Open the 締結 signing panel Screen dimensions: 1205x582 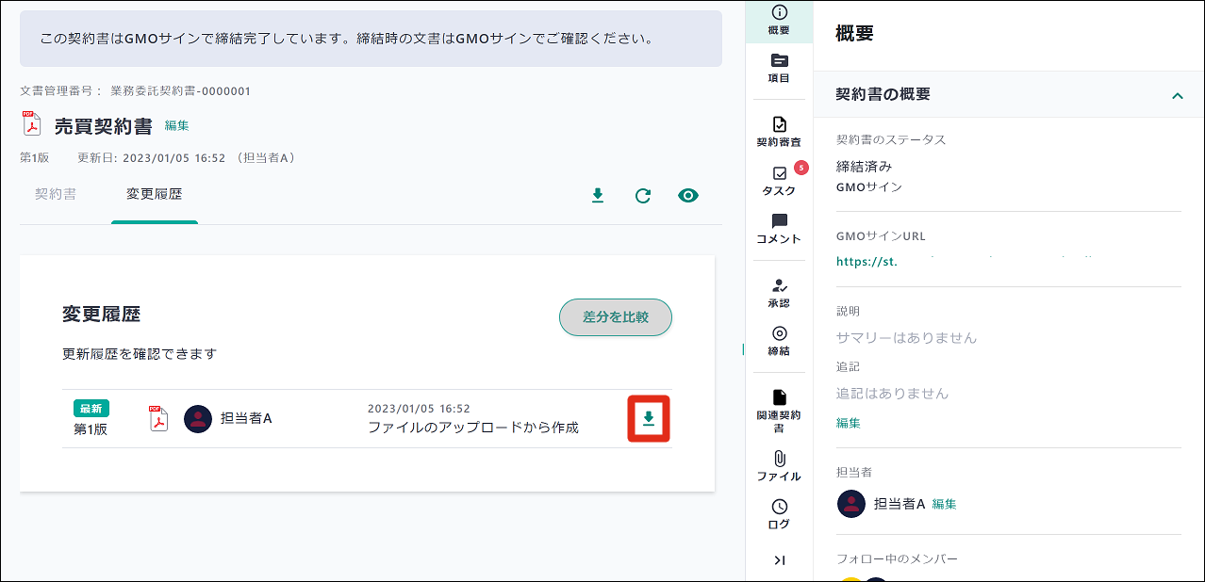click(779, 341)
